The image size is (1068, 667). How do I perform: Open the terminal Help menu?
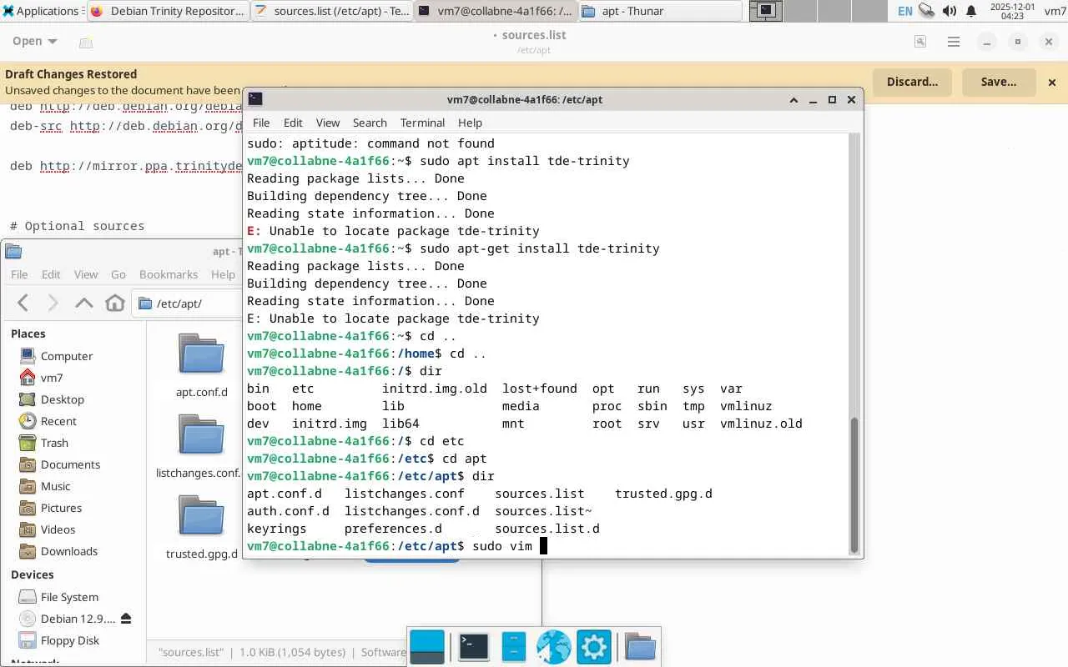click(x=470, y=123)
